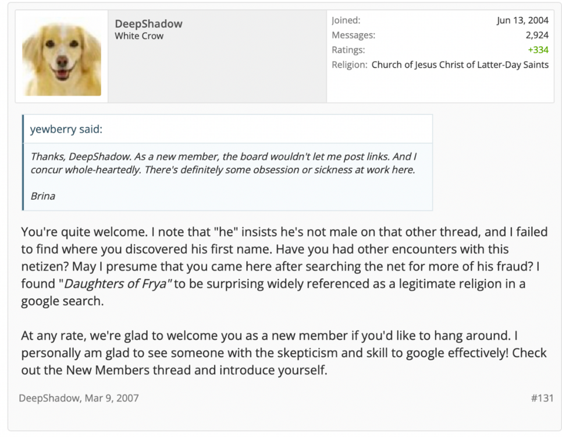Viewport: 562px width, 437px height.
Task: Click the 'yewberry said:' quote header
Action: click(66, 129)
